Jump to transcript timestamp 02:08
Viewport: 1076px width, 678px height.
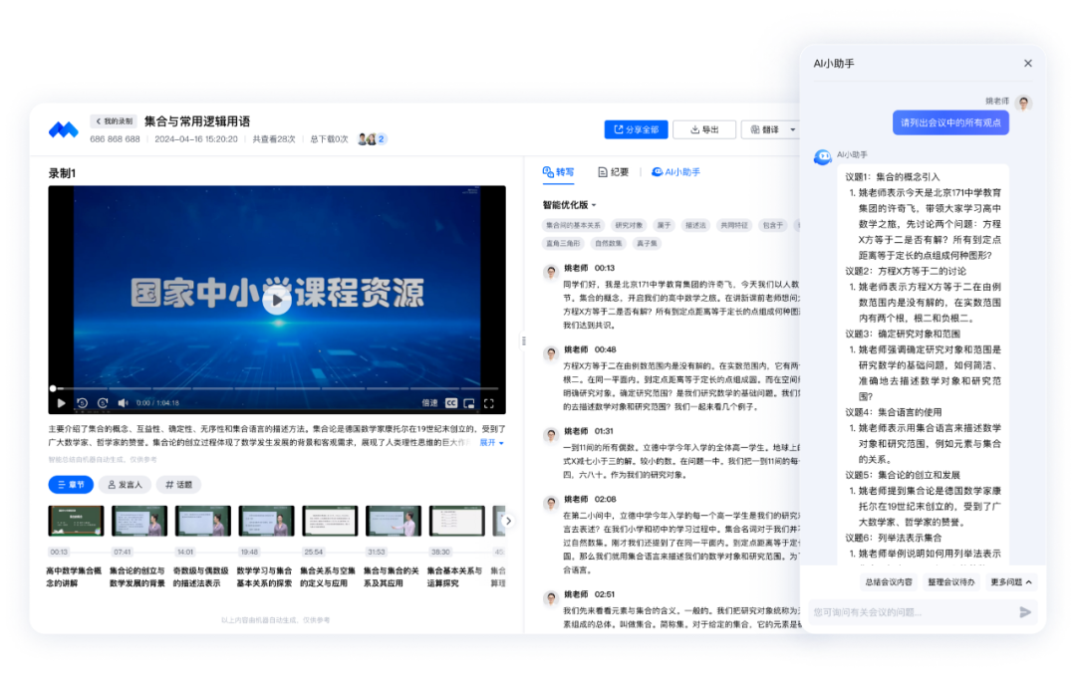coord(606,499)
